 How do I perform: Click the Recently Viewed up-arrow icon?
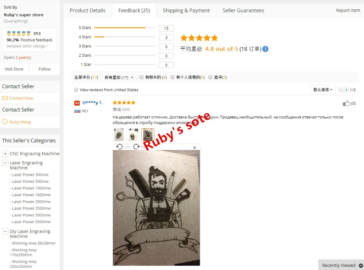pyautogui.click(x=361, y=266)
